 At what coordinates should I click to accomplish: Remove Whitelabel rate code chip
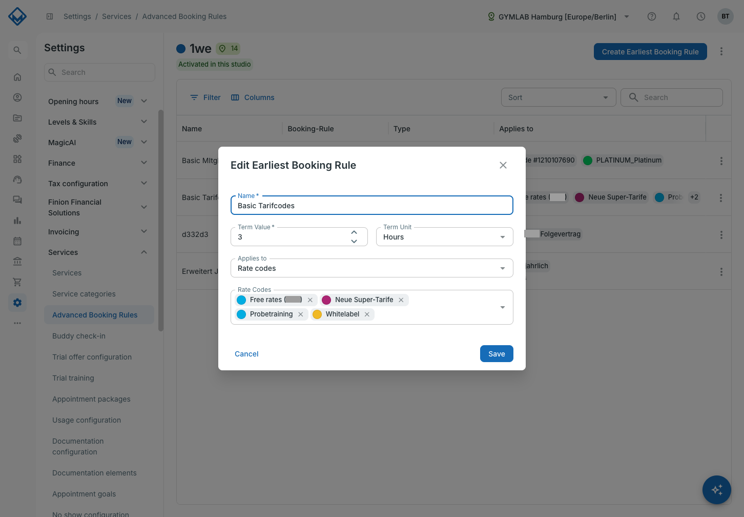(367, 314)
